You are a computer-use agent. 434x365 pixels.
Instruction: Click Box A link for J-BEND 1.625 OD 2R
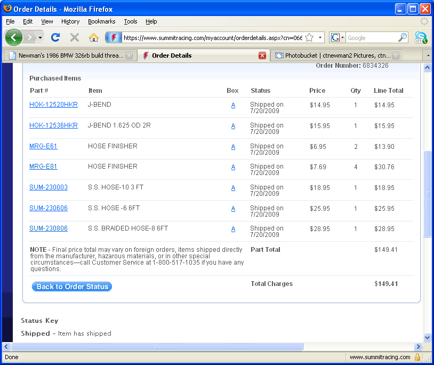[x=233, y=126]
